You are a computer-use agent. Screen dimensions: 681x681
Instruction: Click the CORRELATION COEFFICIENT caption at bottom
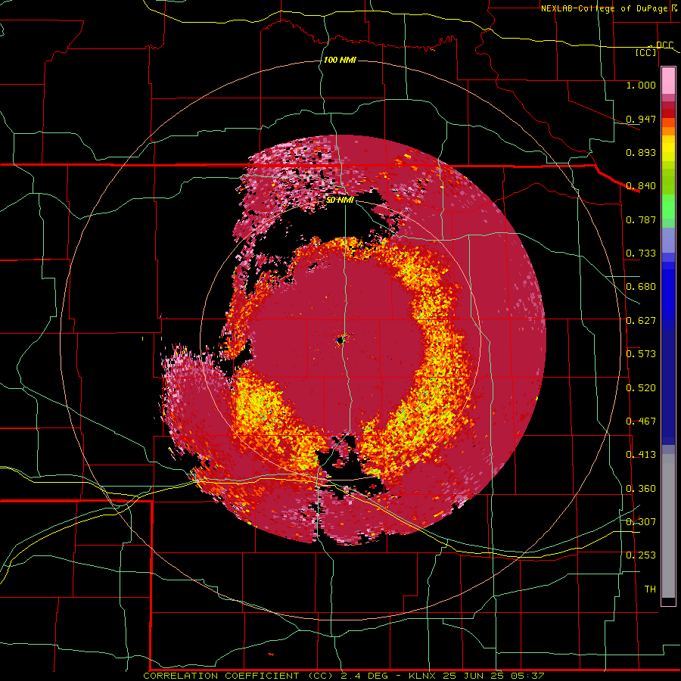click(344, 676)
